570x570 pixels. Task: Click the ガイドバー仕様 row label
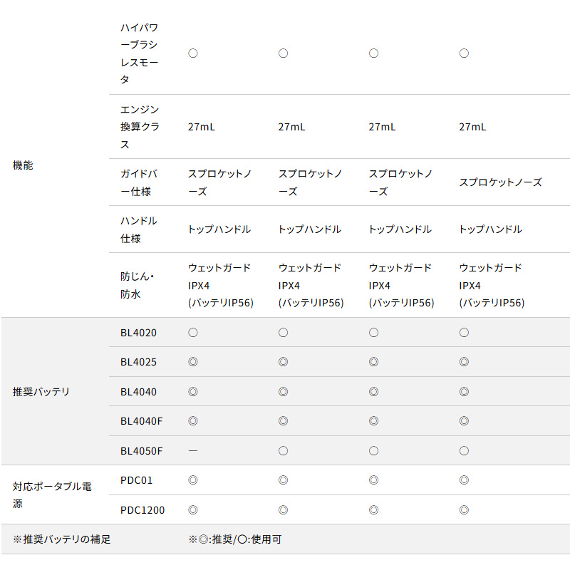pyautogui.click(x=140, y=182)
